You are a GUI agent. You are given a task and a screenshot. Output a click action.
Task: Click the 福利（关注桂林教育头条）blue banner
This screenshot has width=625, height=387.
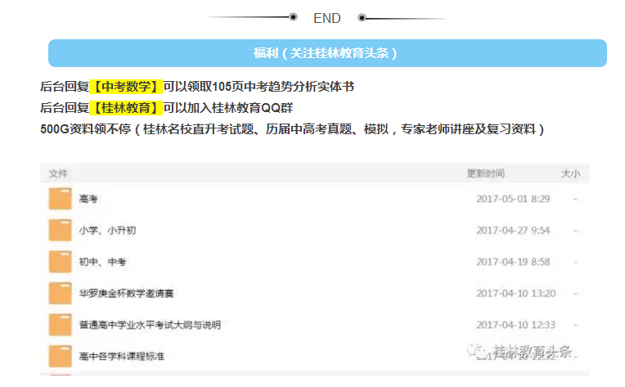pyautogui.click(x=327, y=53)
